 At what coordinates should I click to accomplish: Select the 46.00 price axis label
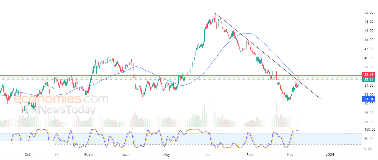pyautogui.click(x=369, y=31)
